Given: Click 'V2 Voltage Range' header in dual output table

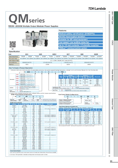Looking at the screenshot, I should click(87, 110).
